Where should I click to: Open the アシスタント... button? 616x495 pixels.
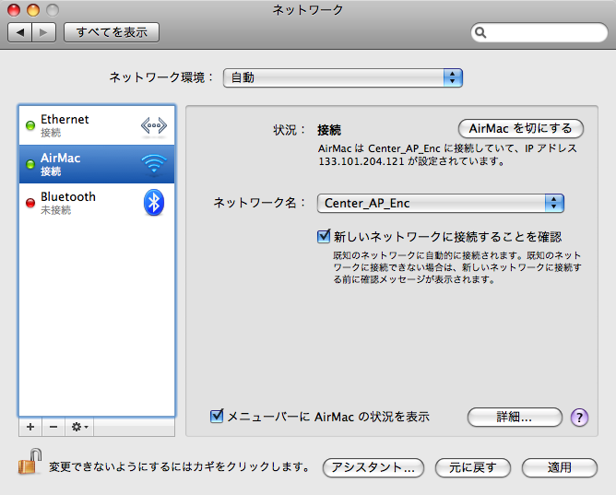pyautogui.click(x=373, y=467)
